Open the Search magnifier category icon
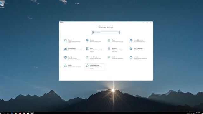Screen dimensions: 203x114 point(109,57)
